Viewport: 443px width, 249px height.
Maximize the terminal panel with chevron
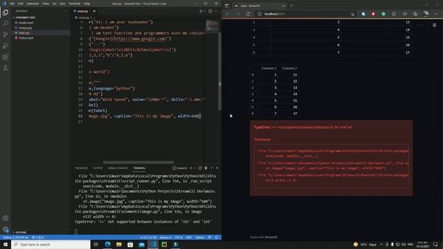point(212,168)
